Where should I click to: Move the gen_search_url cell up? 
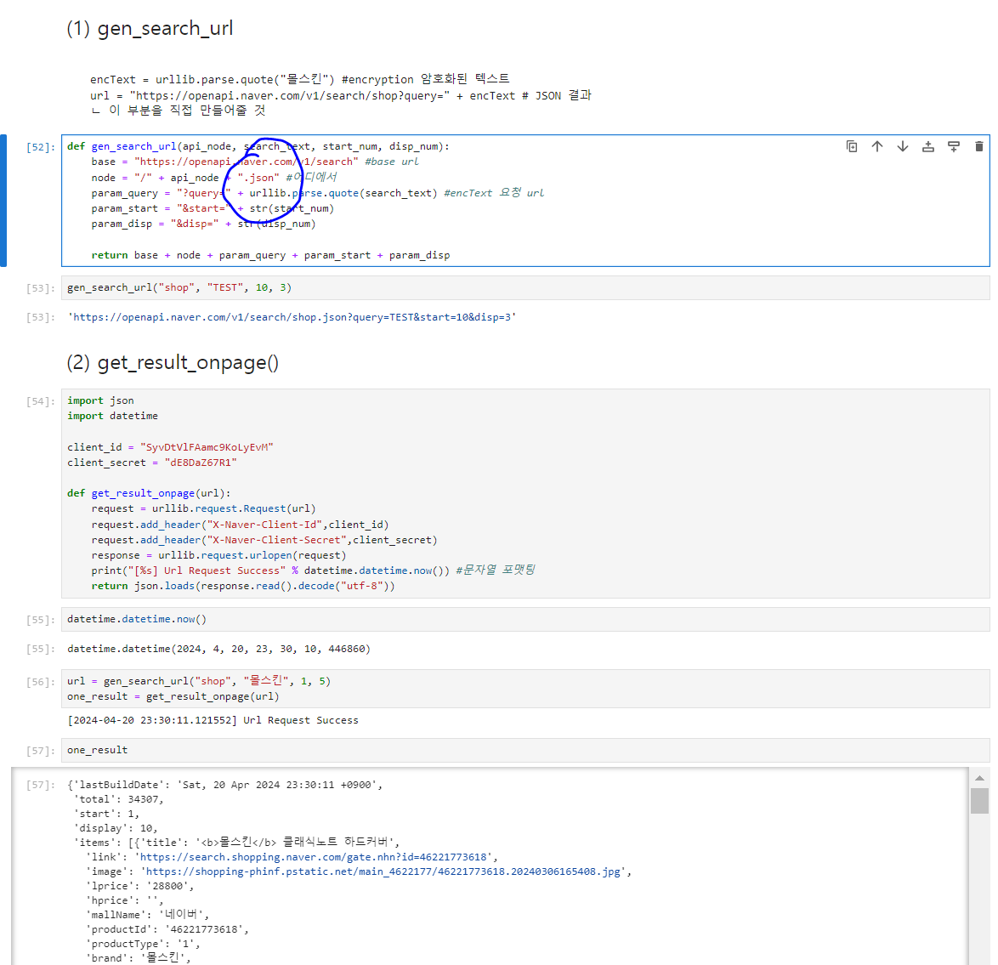tap(877, 146)
